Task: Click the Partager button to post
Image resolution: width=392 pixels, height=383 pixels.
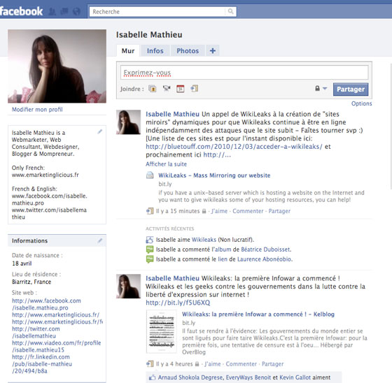Action: [x=351, y=89]
